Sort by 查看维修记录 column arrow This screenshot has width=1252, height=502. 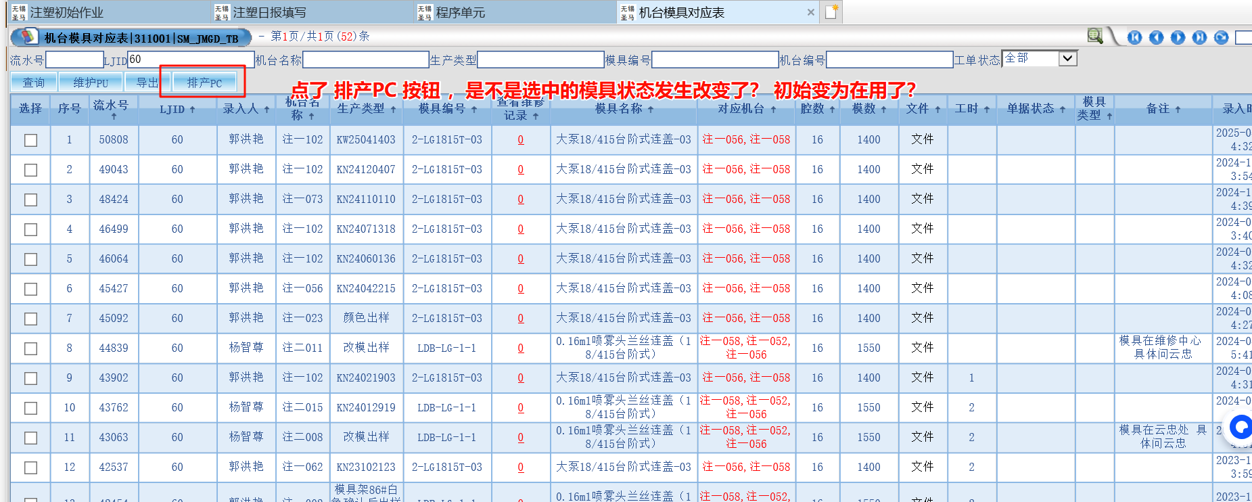(x=536, y=116)
